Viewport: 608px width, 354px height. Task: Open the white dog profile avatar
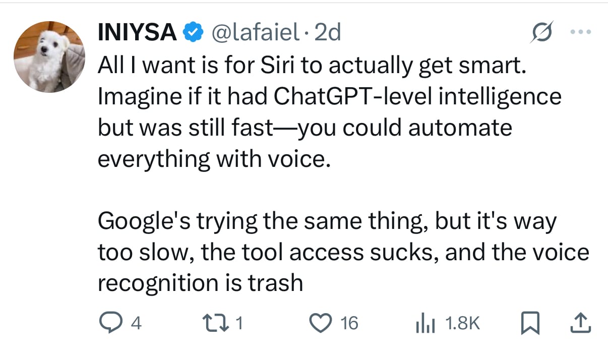[x=49, y=57]
